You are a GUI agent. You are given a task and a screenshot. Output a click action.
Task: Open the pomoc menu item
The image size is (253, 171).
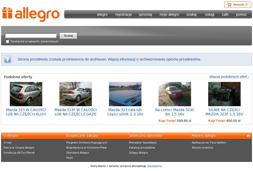pyautogui.click(x=241, y=14)
